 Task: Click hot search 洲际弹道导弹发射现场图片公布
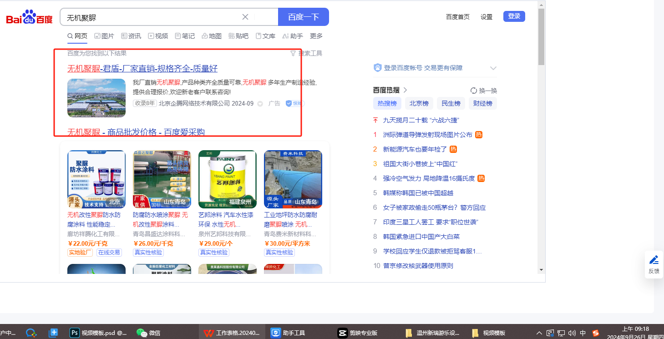428,135
